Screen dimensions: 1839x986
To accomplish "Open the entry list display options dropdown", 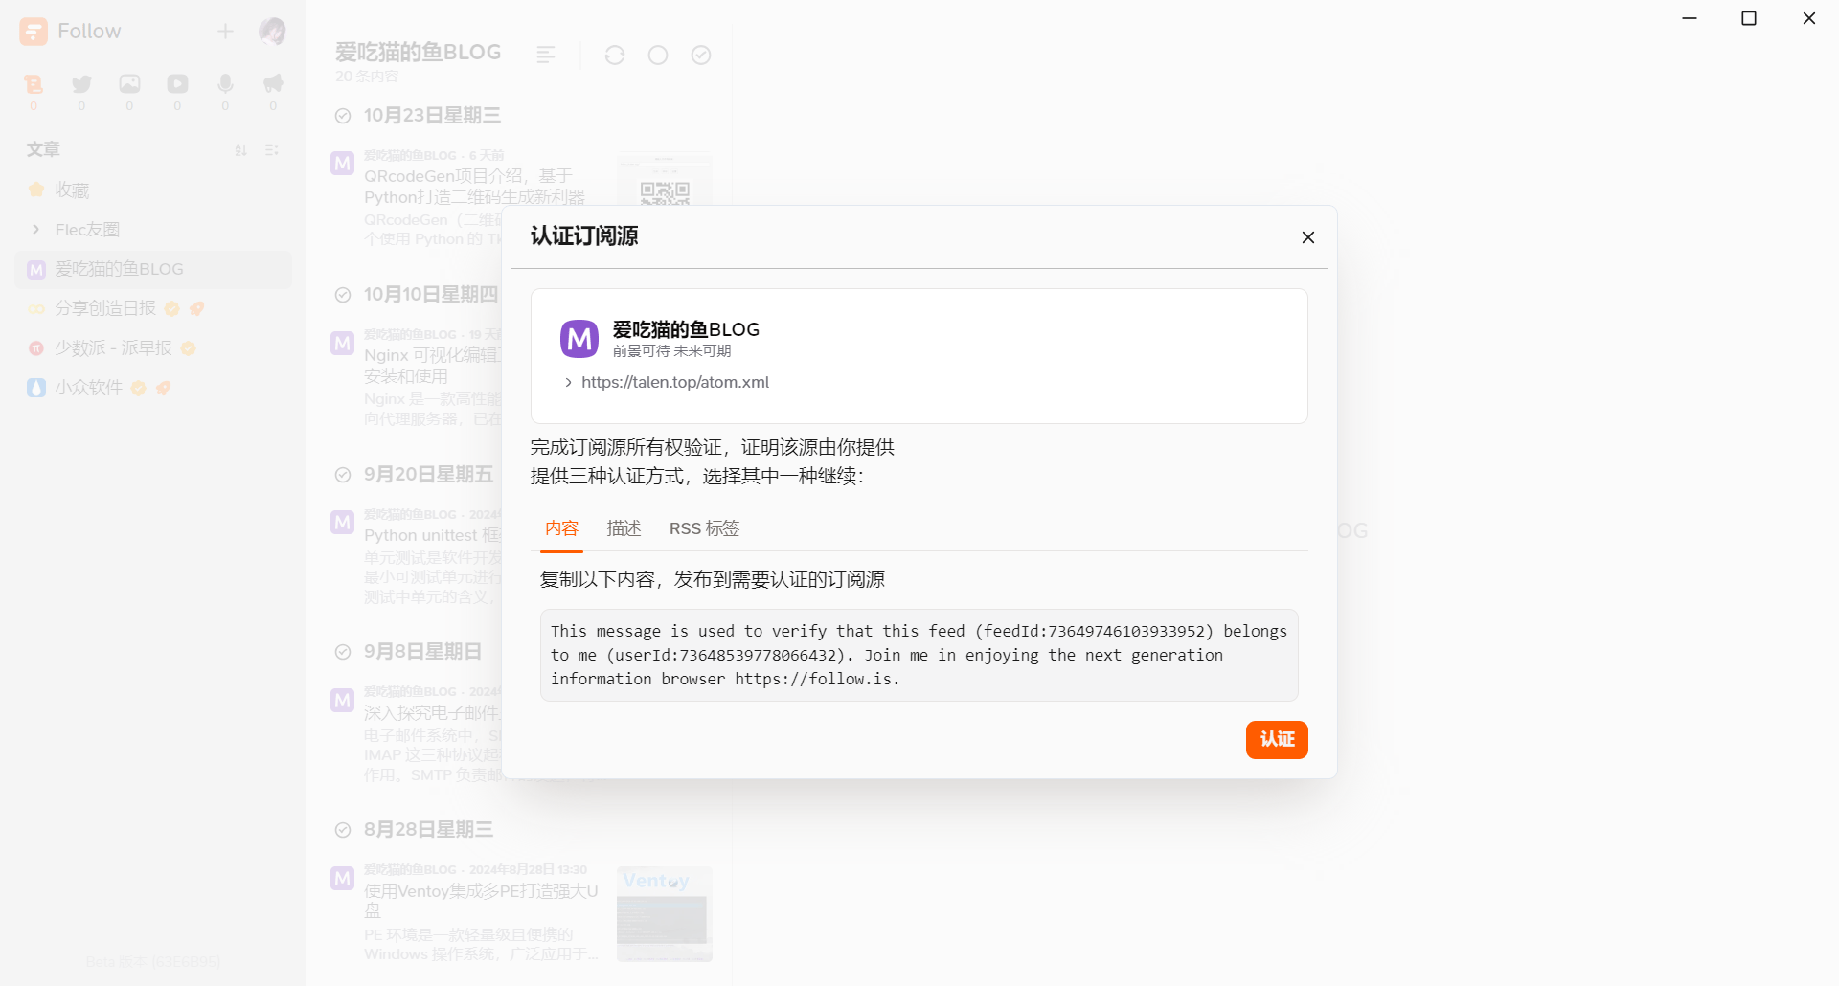I will (x=271, y=150).
